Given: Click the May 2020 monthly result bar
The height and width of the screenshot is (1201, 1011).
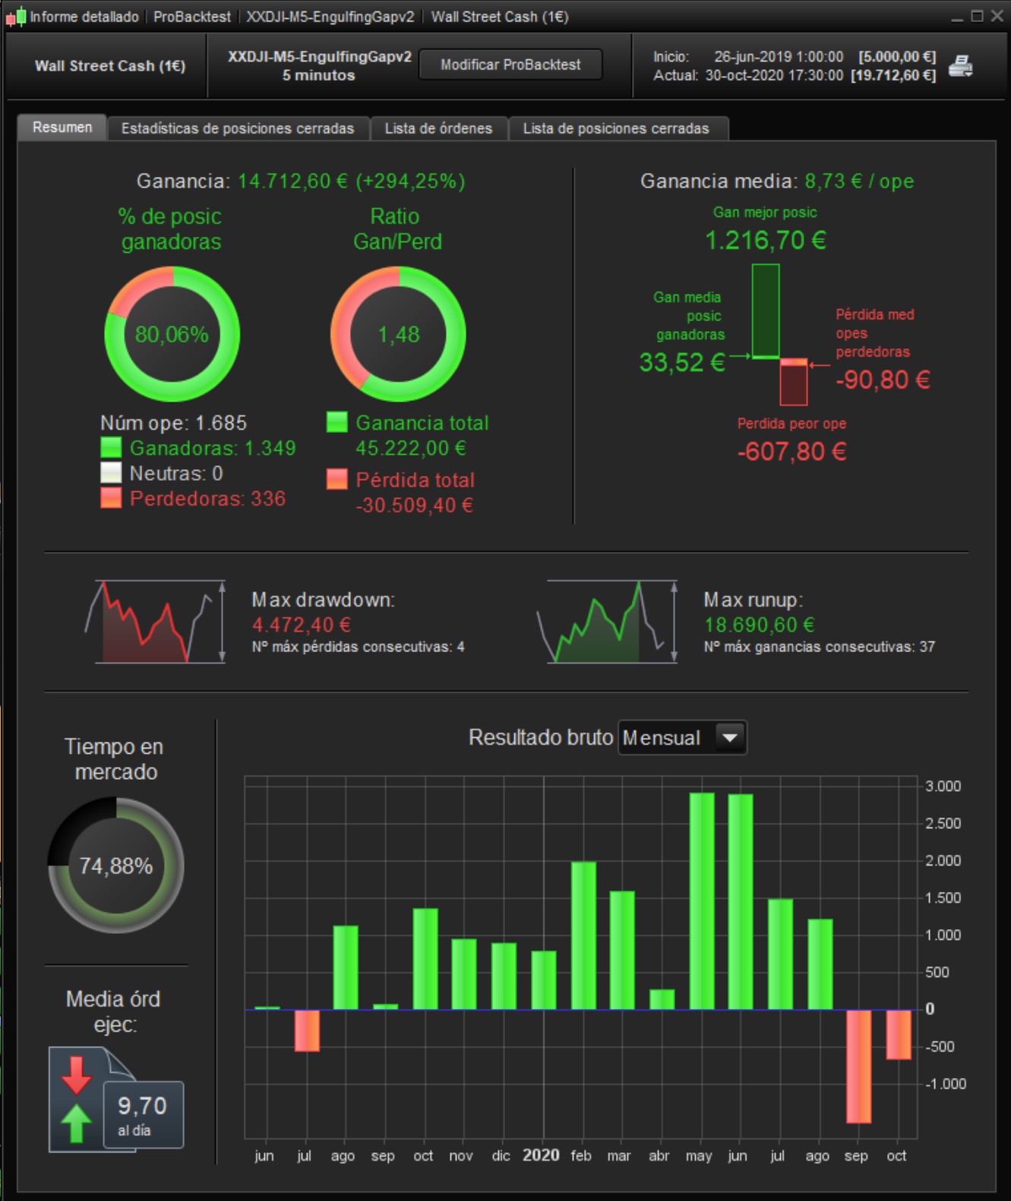Looking at the screenshot, I should pyautogui.click(x=702, y=901).
